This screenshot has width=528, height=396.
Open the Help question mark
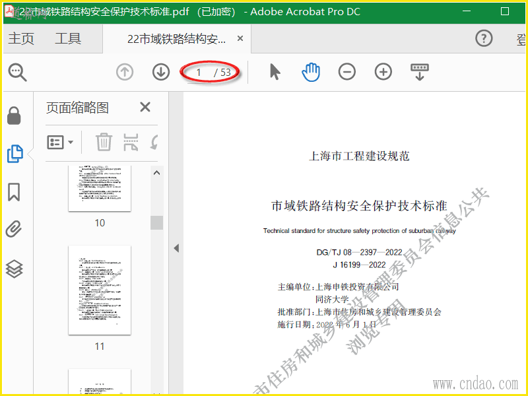[x=484, y=38]
